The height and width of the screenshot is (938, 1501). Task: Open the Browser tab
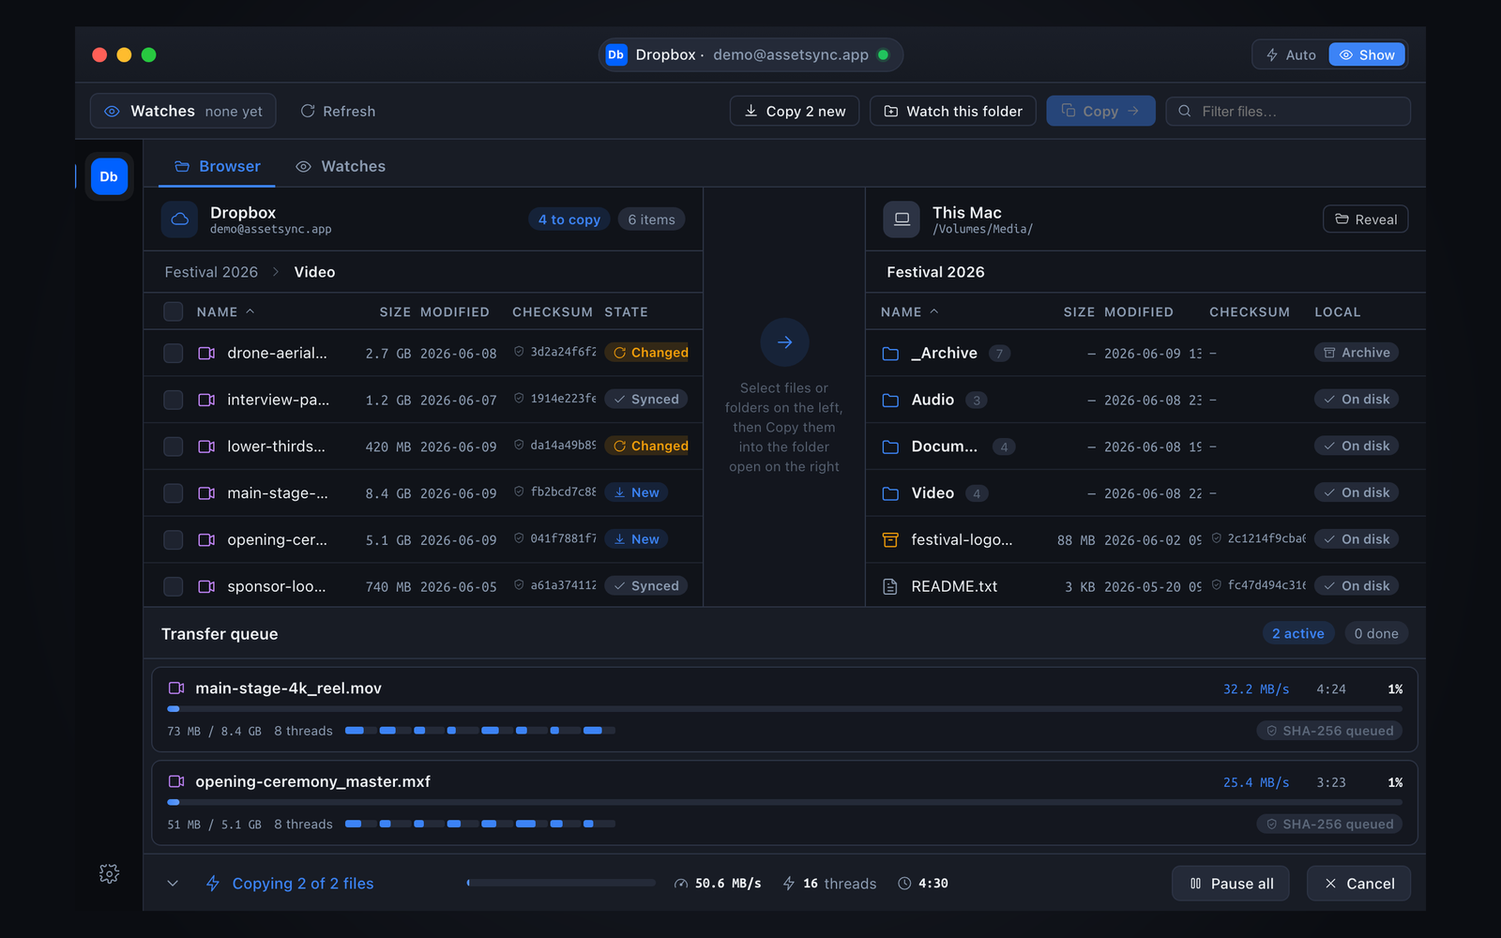click(x=217, y=166)
